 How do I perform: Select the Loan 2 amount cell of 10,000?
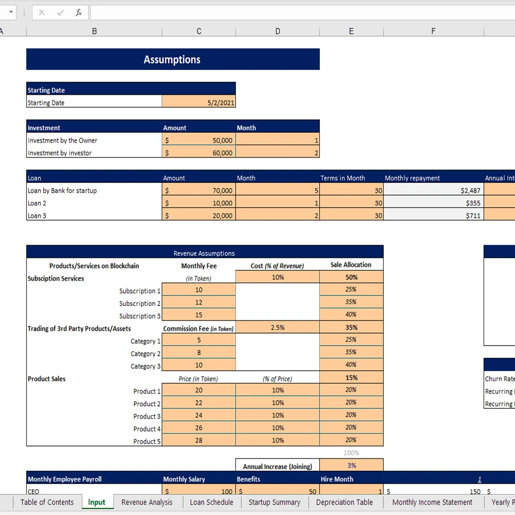[x=199, y=203]
